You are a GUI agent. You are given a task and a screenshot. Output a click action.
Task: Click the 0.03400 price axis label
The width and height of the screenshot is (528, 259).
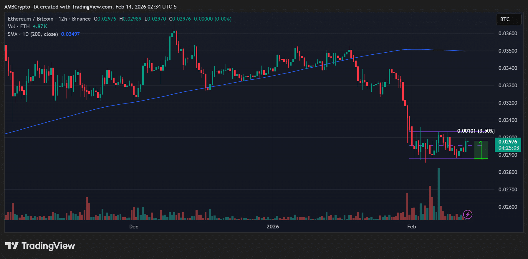point(508,68)
